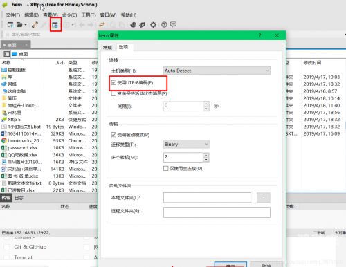
Task: Open the 命令(C) menu
Action: click(70, 15)
